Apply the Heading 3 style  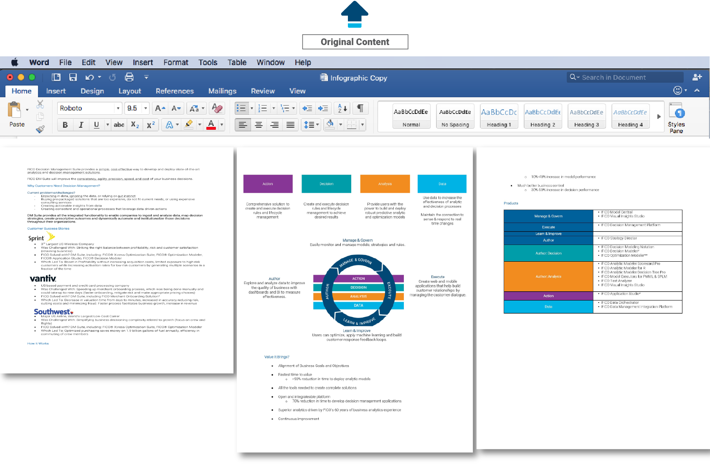click(587, 116)
